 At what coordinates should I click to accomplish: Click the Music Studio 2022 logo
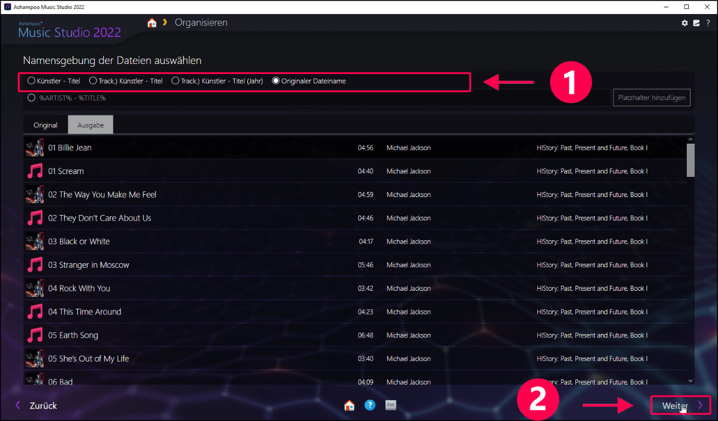point(70,31)
